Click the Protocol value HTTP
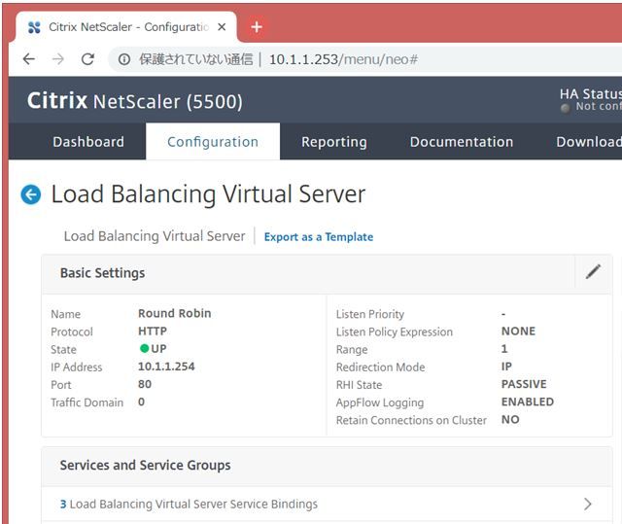Screen dimensions: 622x524 pyautogui.click(x=153, y=331)
